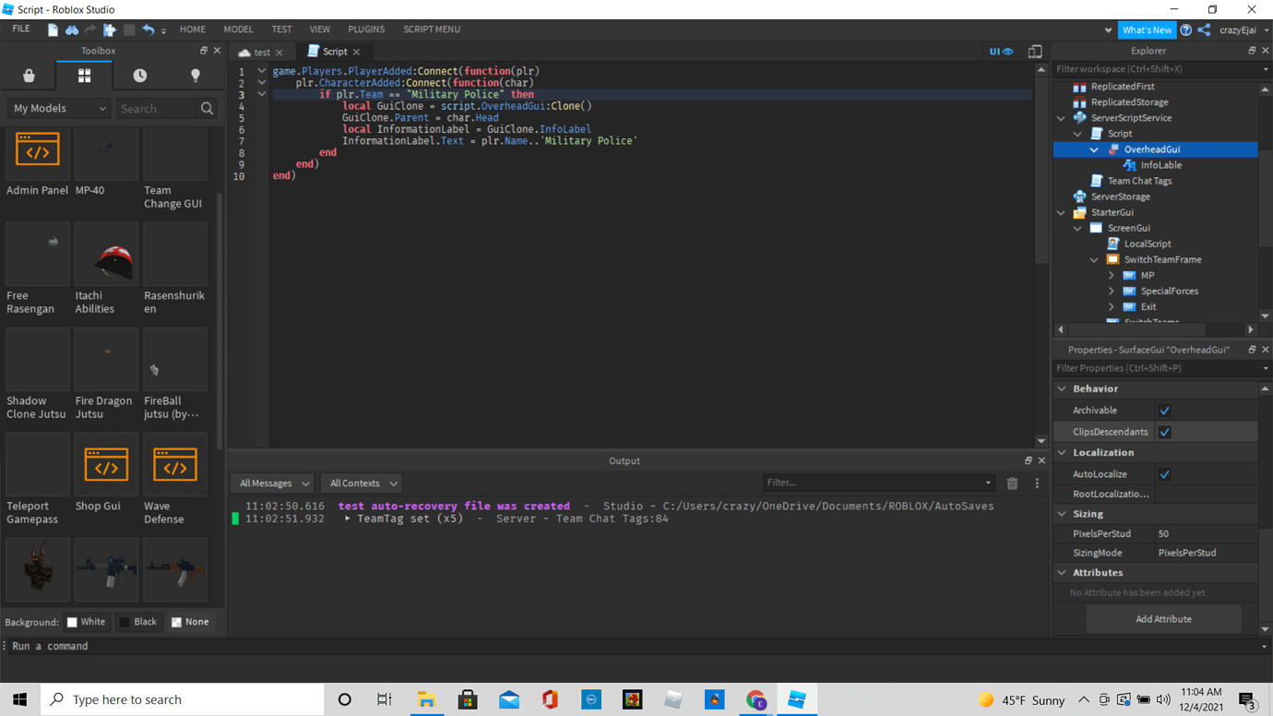Collapse the StarterGui tree node
This screenshot has width=1273, height=716.
[x=1062, y=212]
